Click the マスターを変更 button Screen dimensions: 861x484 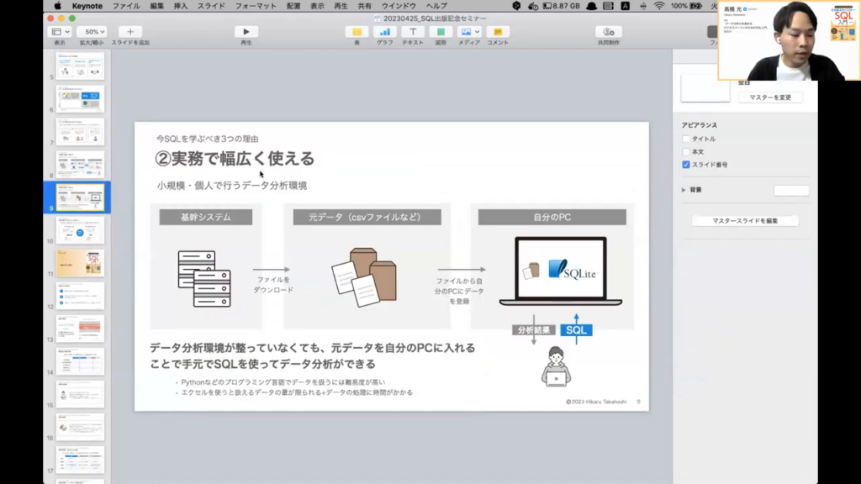[x=770, y=97]
